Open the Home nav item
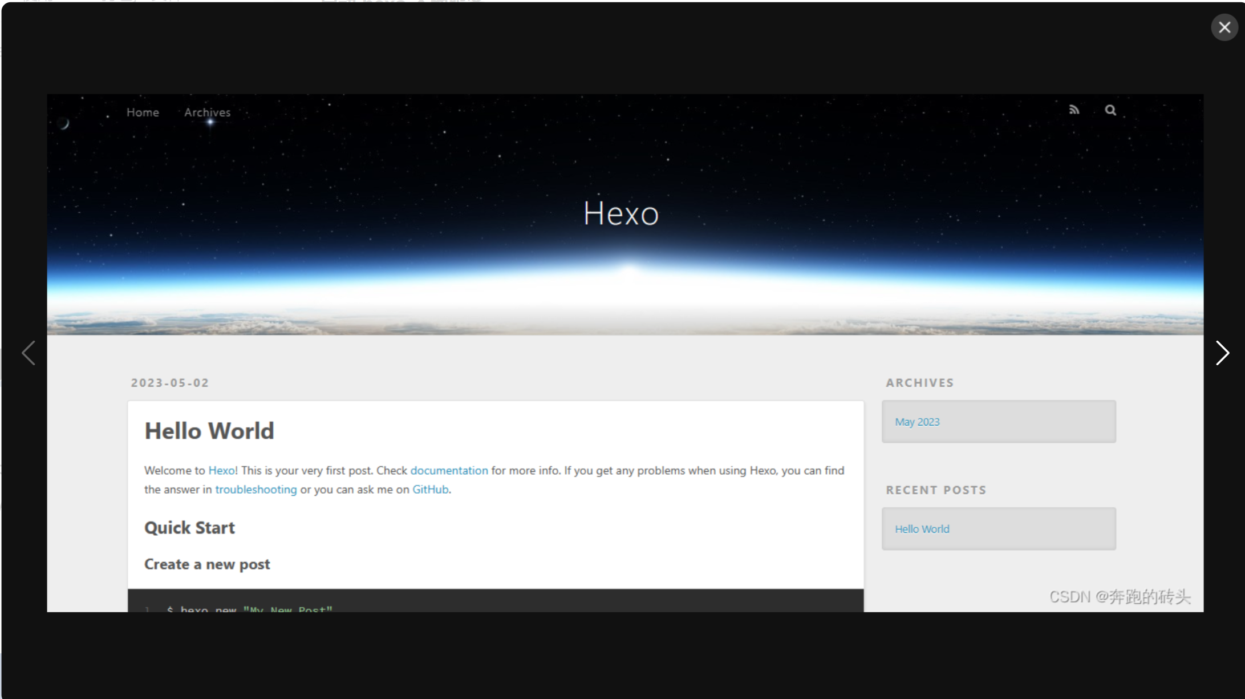 (143, 112)
